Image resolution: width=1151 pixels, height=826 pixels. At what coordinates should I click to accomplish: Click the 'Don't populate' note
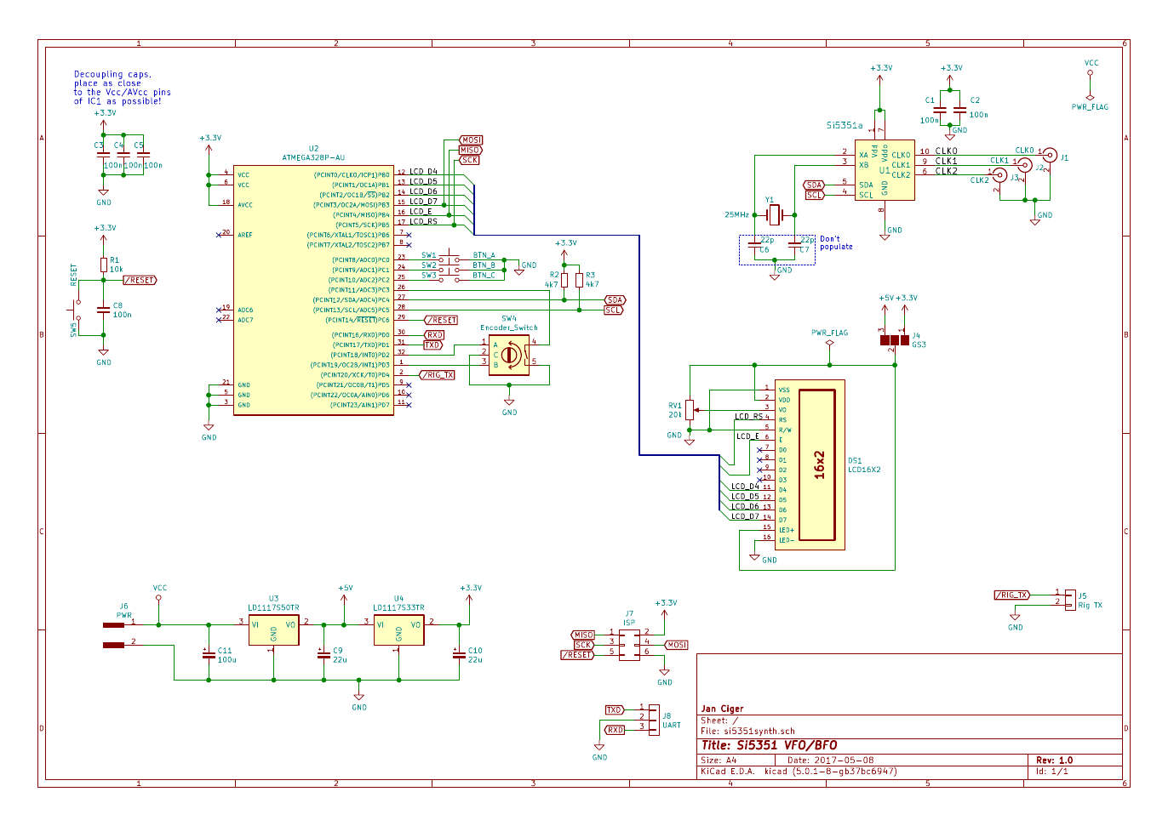point(836,243)
